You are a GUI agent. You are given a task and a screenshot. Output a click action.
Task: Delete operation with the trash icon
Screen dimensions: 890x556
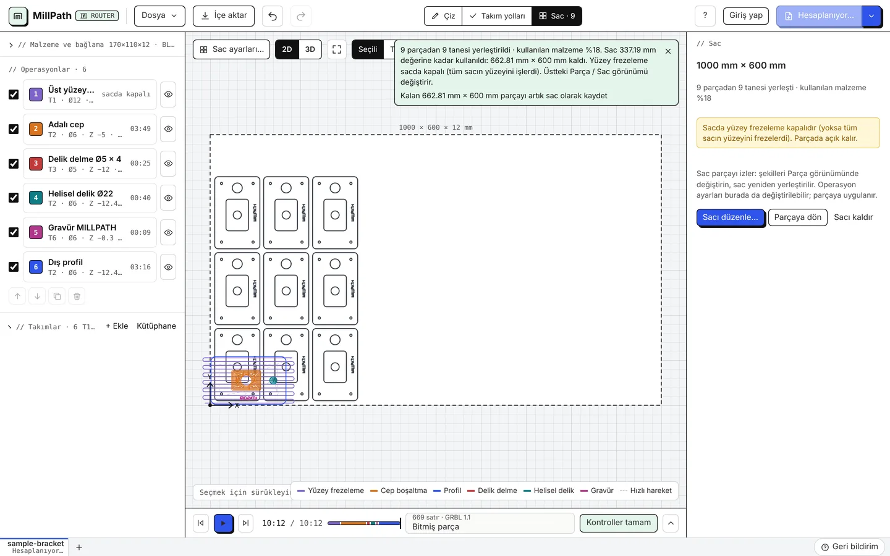pos(77,297)
